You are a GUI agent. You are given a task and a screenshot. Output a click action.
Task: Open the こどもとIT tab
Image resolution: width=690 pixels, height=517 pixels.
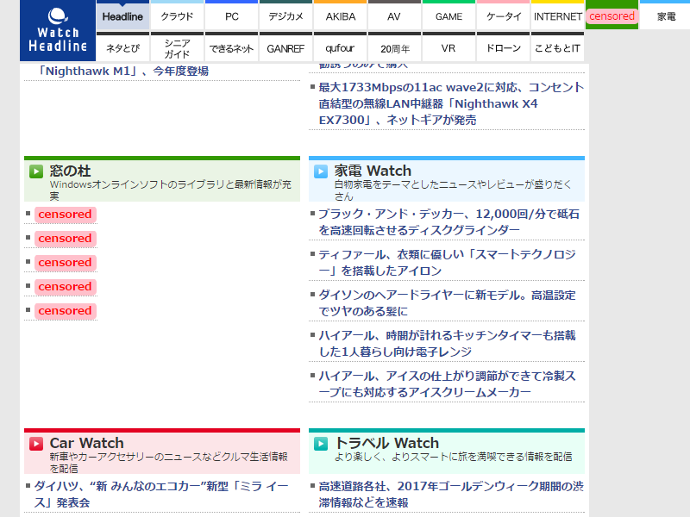click(557, 48)
